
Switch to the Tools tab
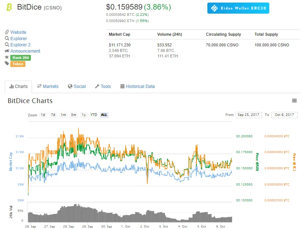pos(103,86)
